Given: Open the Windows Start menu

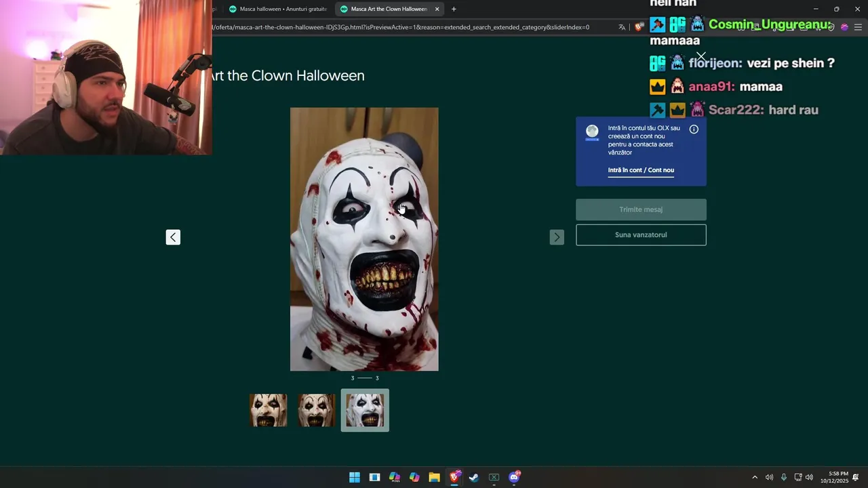Looking at the screenshot, I should coord(355,477).
